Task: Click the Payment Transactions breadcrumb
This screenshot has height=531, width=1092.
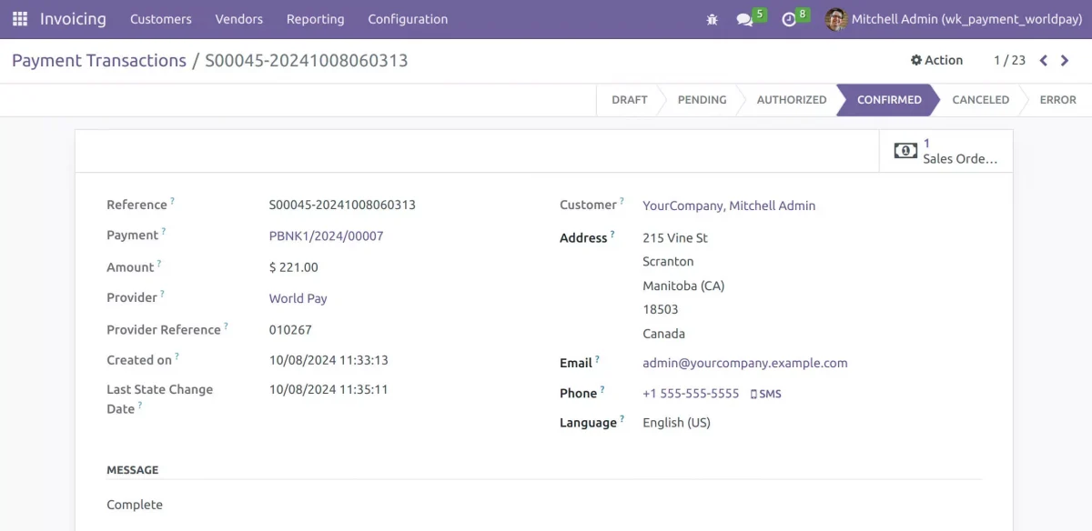Action: point(100,60)
